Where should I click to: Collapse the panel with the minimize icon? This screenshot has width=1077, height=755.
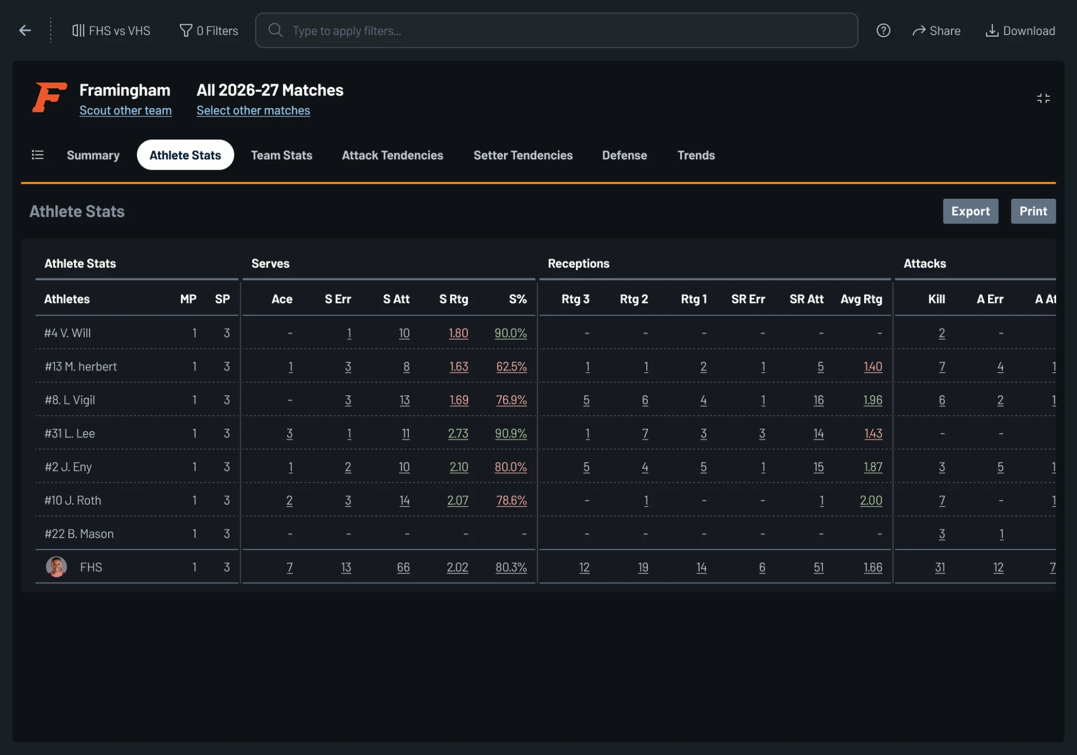[x=1043, y=99]
